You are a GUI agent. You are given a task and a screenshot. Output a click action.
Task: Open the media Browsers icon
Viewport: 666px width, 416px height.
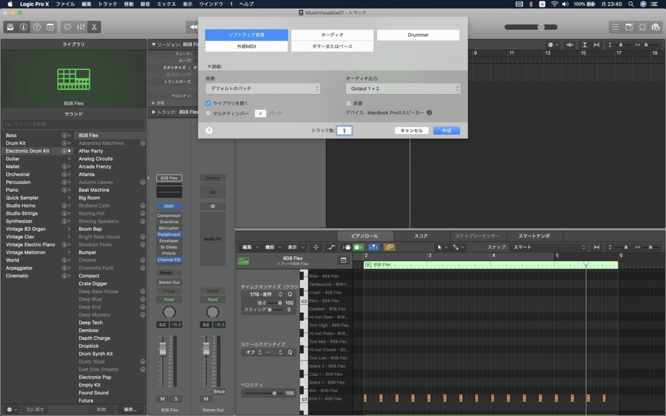pyautogui.click(x=656, y=27)
